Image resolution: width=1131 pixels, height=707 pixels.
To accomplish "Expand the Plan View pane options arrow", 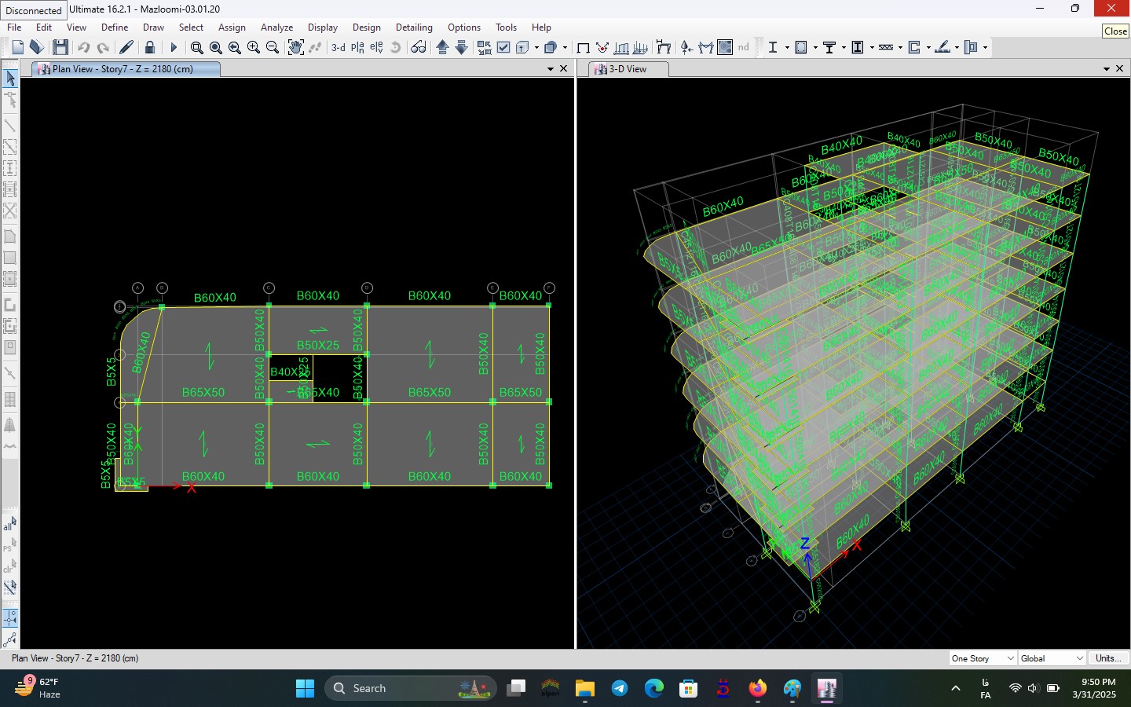I will tap(551, 69).
